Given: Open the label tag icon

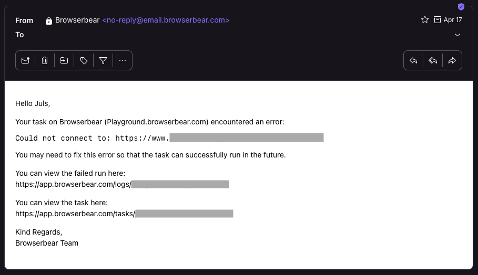Looking at the screenshot, I should click(84, 60).
